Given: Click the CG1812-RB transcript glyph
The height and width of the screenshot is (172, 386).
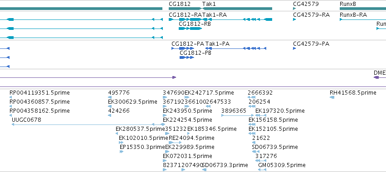Looking at the screenshot, I should [191, 29].
